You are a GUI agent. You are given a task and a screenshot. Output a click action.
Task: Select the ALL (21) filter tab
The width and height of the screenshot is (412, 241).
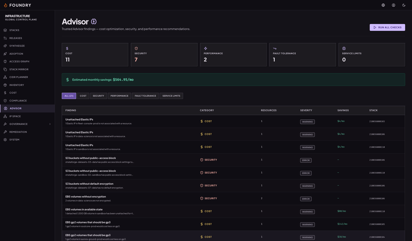click(69, 96)
